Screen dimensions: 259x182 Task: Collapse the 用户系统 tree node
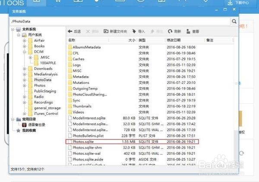19,35
